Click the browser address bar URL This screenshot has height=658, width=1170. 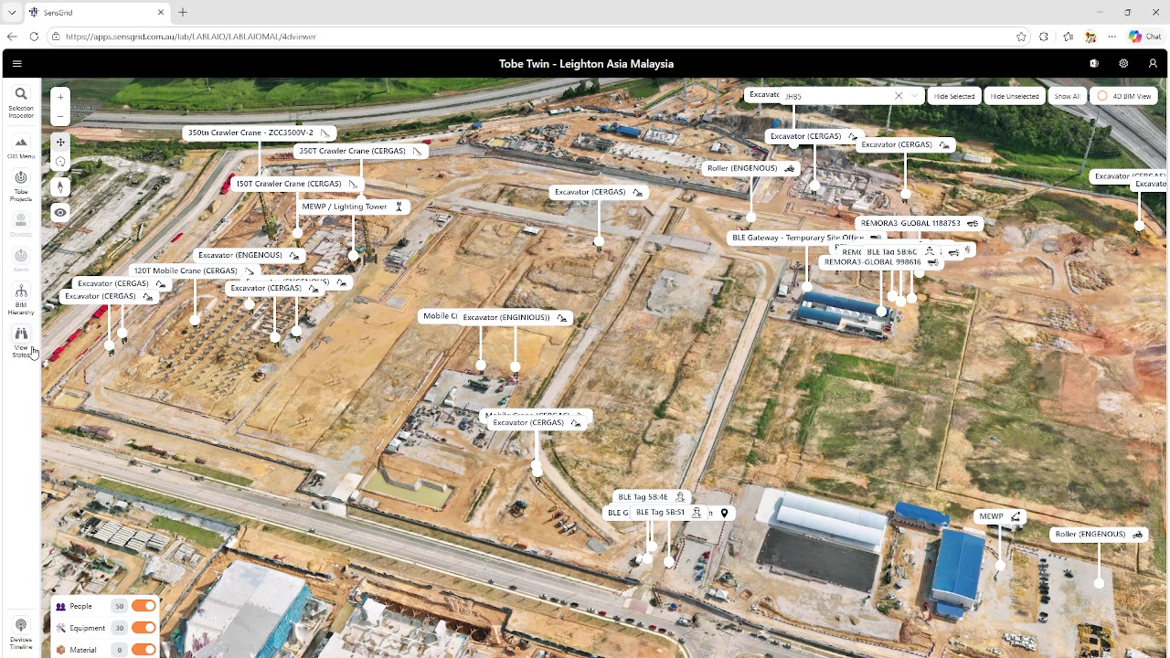191,37
